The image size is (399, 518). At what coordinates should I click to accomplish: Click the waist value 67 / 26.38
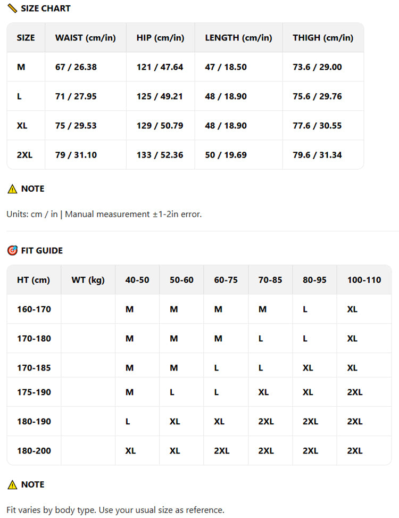tap(76, 67)
